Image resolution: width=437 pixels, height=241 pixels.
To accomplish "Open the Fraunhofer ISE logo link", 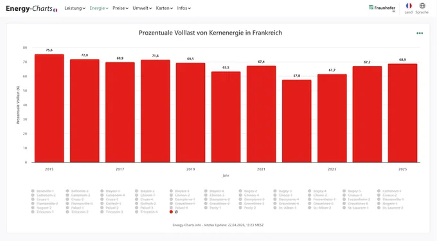I will point(382,8).
